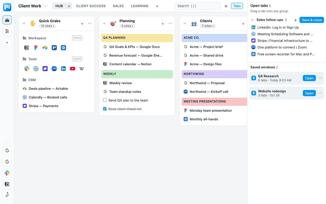Open the Notion shortcut in the sidebar

[x=7, y=184]
